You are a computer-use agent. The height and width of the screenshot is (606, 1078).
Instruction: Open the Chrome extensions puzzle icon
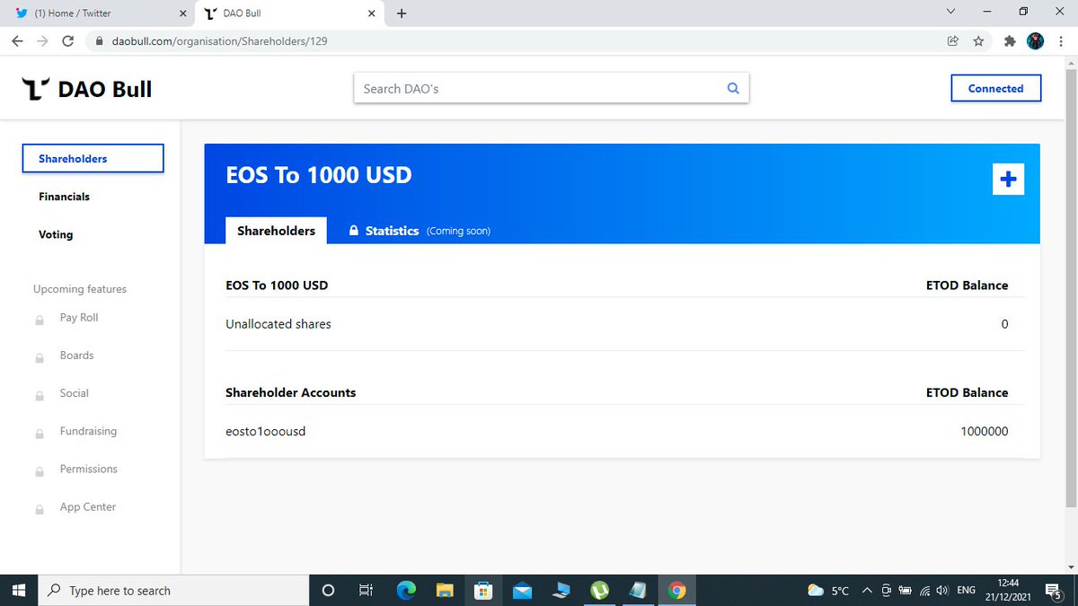(1010, 41)
